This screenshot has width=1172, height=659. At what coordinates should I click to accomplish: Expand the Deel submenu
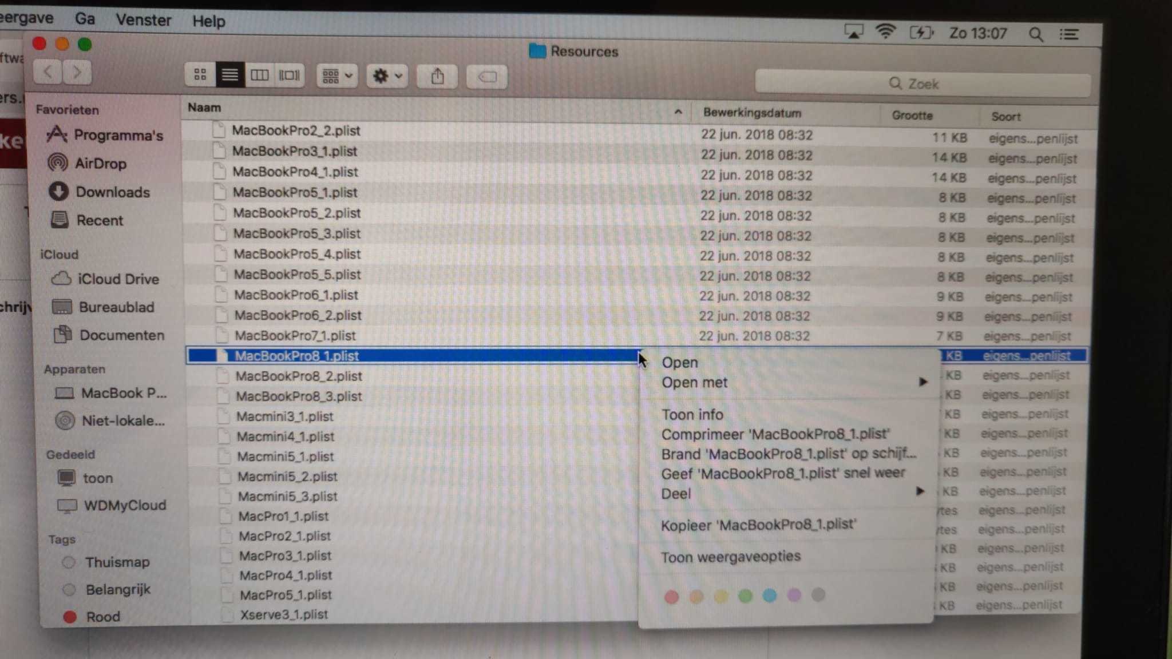click(786, 494)
